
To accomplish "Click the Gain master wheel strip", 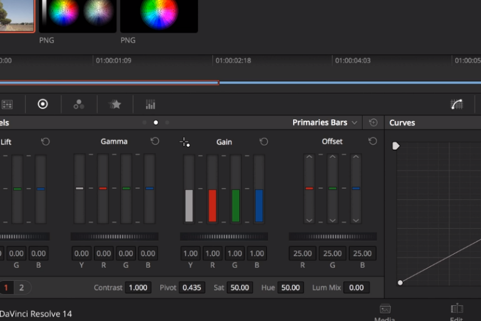I will (x=224, y=236).
